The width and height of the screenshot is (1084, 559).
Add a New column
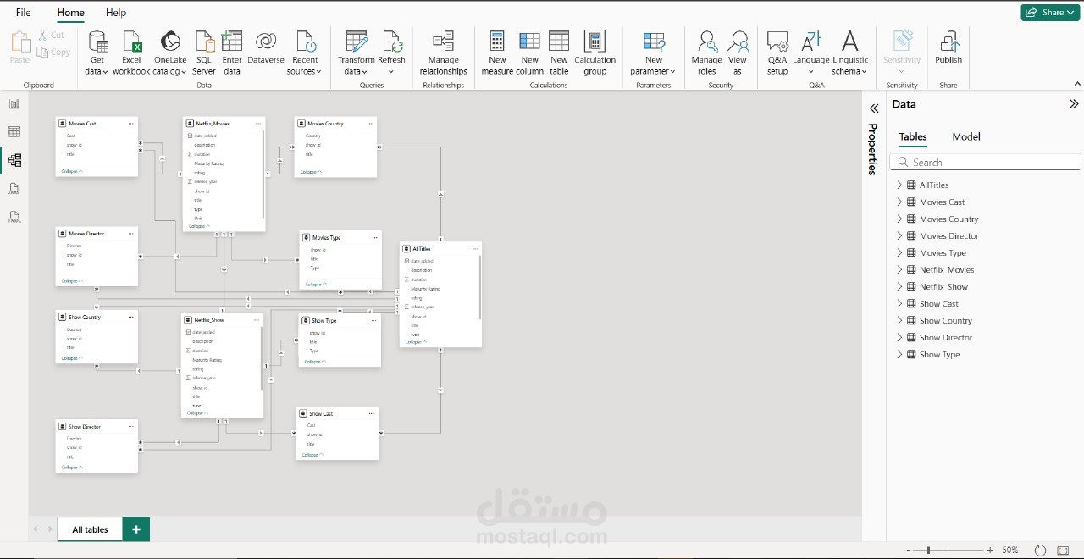pyautogui.click(x=530, y=53)
